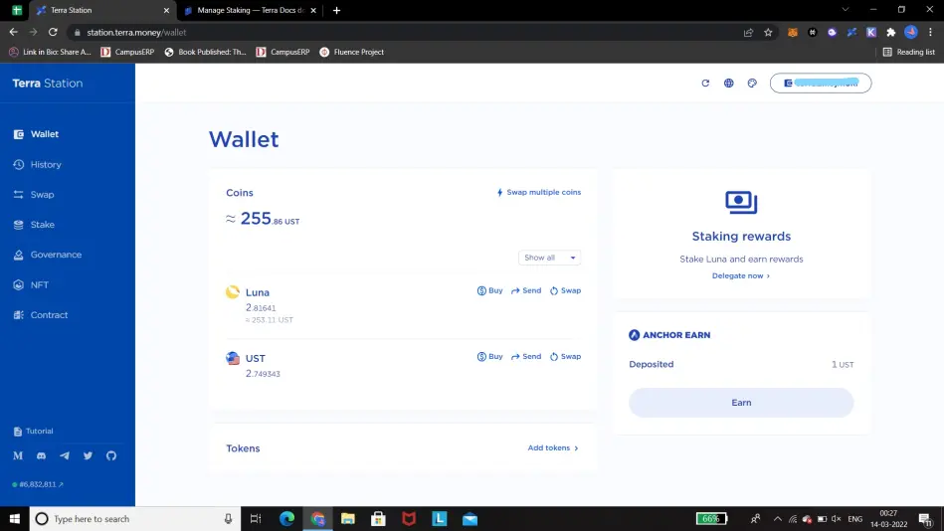Swap UST
Viewport: 944px width, 531px height.
565,356
